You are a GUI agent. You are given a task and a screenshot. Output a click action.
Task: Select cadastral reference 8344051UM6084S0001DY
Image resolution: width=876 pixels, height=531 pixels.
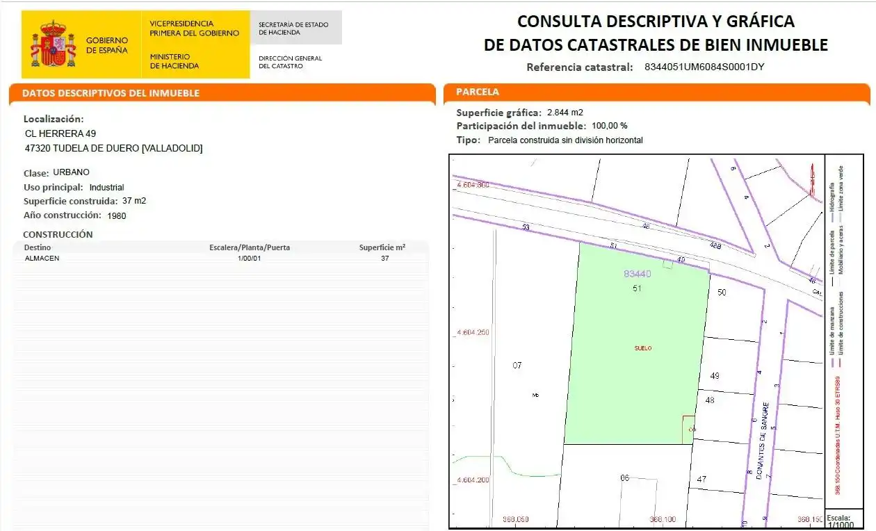705,67
